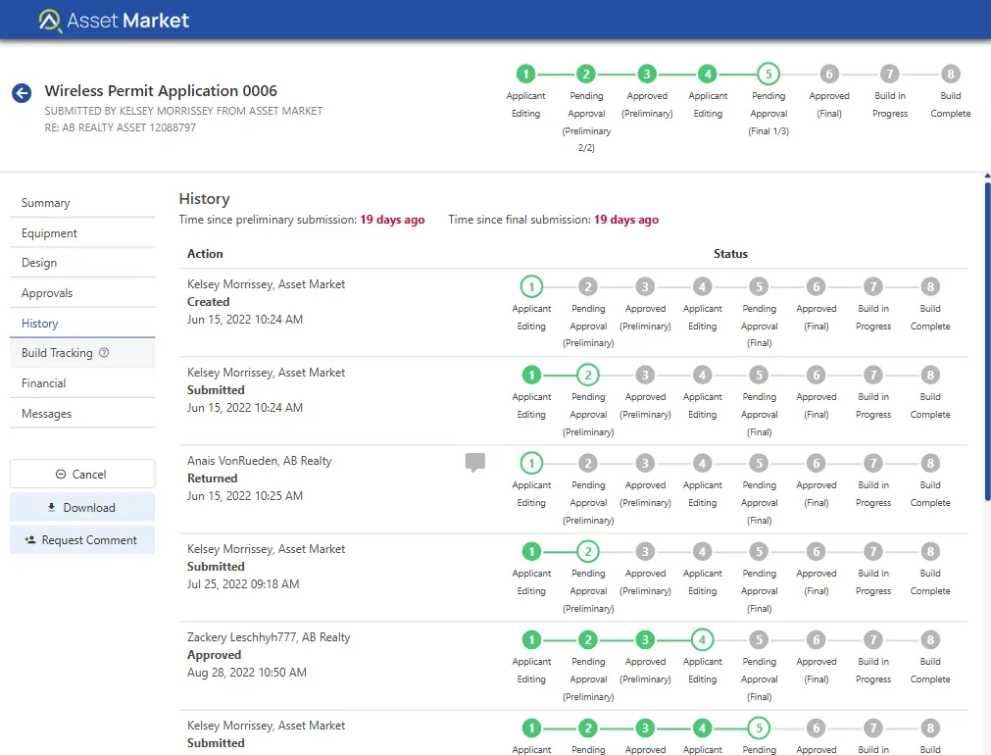This screenshot has height=755, width=991.
Task: Click step 5 circle in the header progress tracker
Action: (x=768, y=74)
